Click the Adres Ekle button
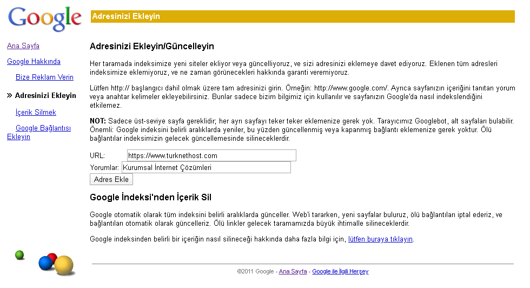 pos(111,179)
